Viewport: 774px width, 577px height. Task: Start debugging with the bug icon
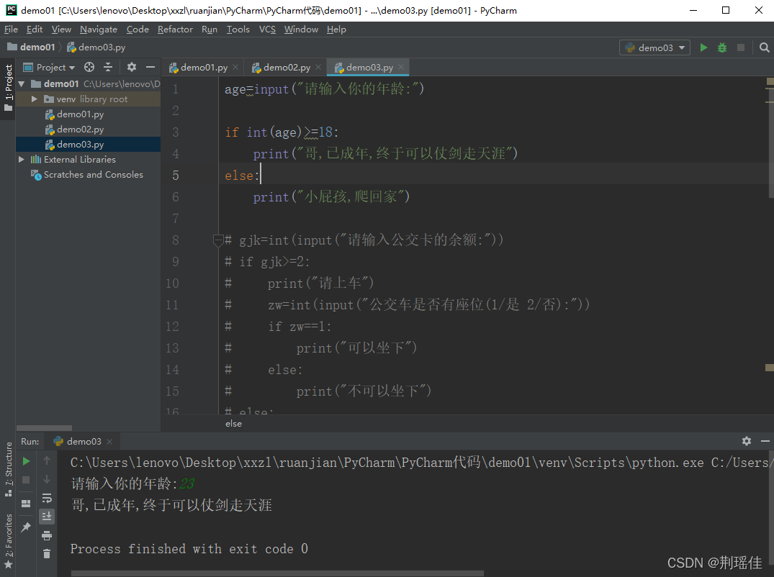click(x=722, y=47)
